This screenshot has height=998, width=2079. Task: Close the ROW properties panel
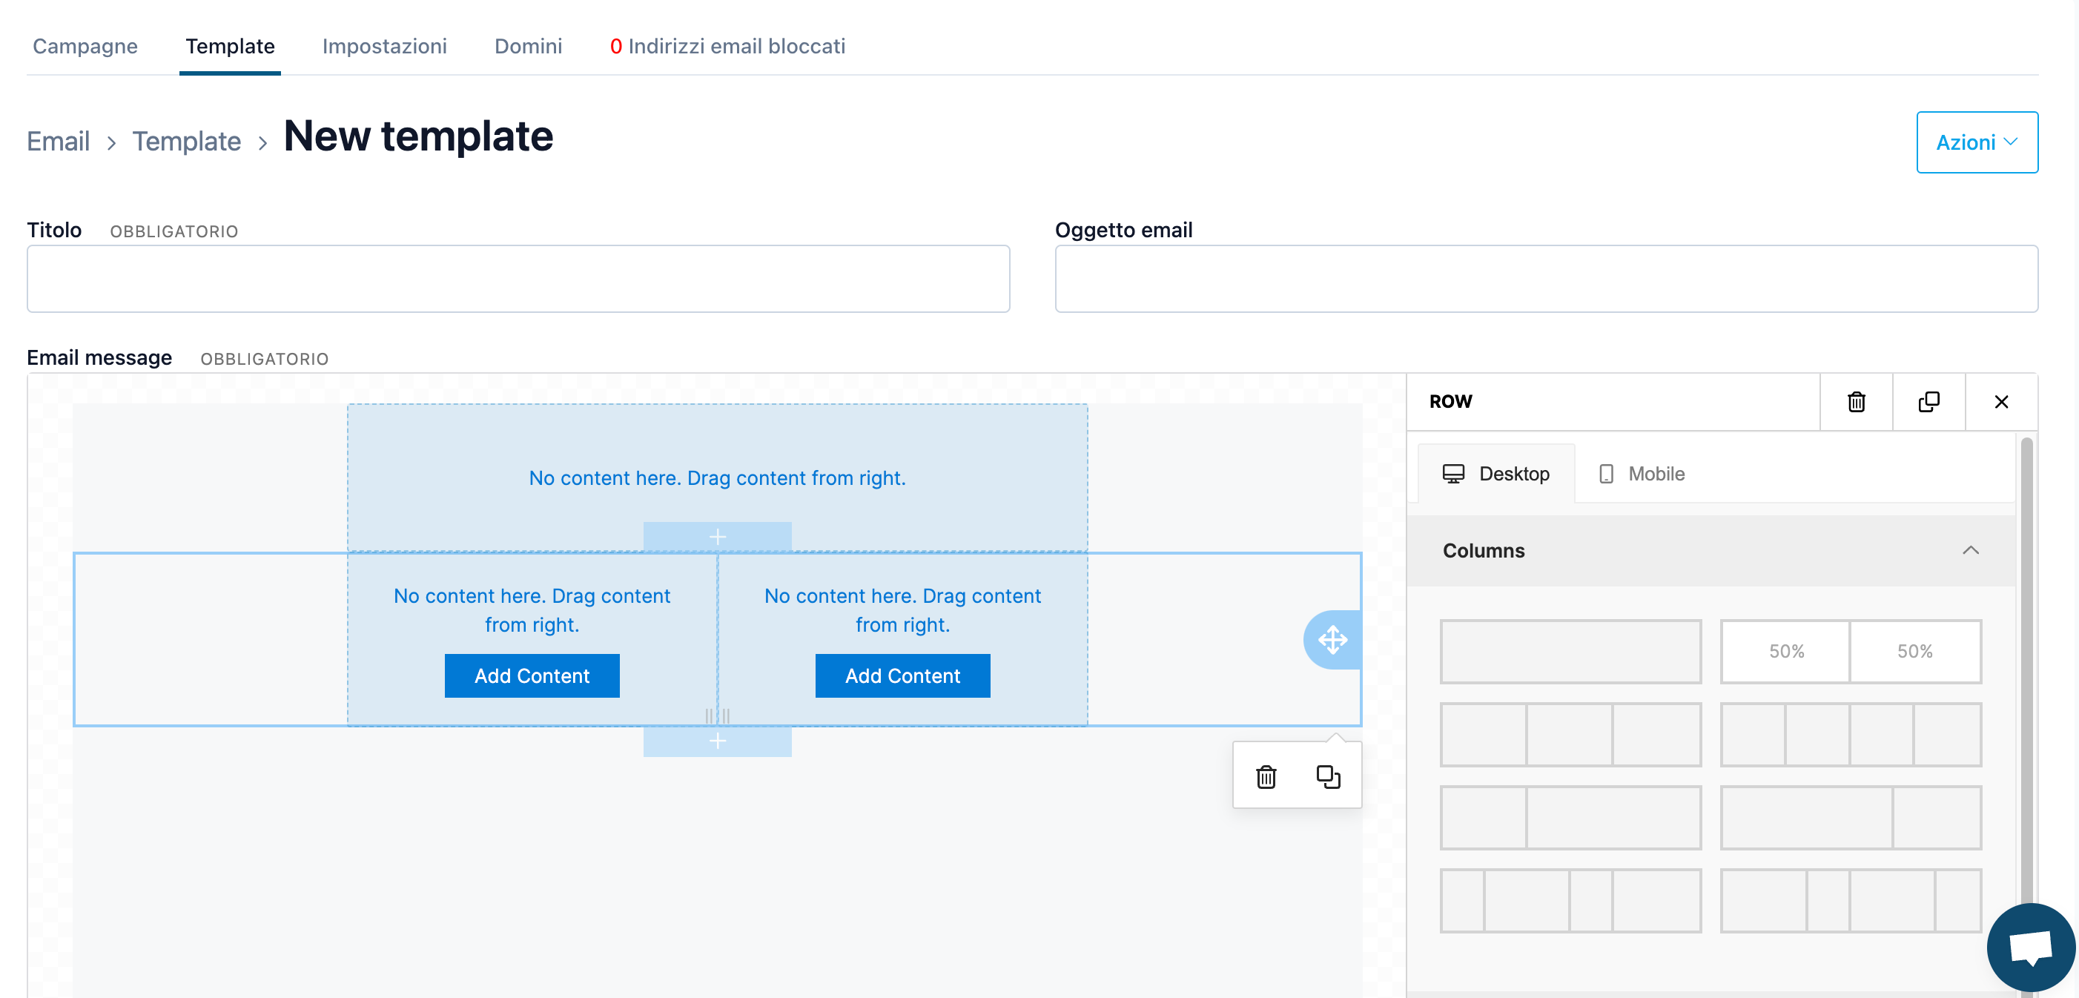click(2000, 402)
